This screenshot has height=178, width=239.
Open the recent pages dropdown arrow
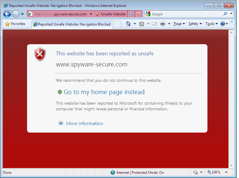click(x=23, y=14)
